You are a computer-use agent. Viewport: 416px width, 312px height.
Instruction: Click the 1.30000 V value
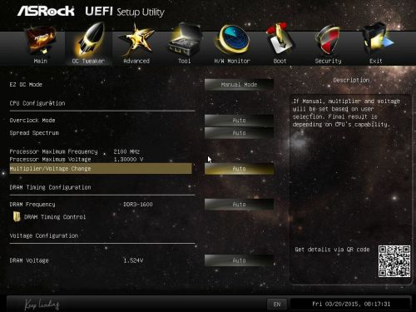129,160
